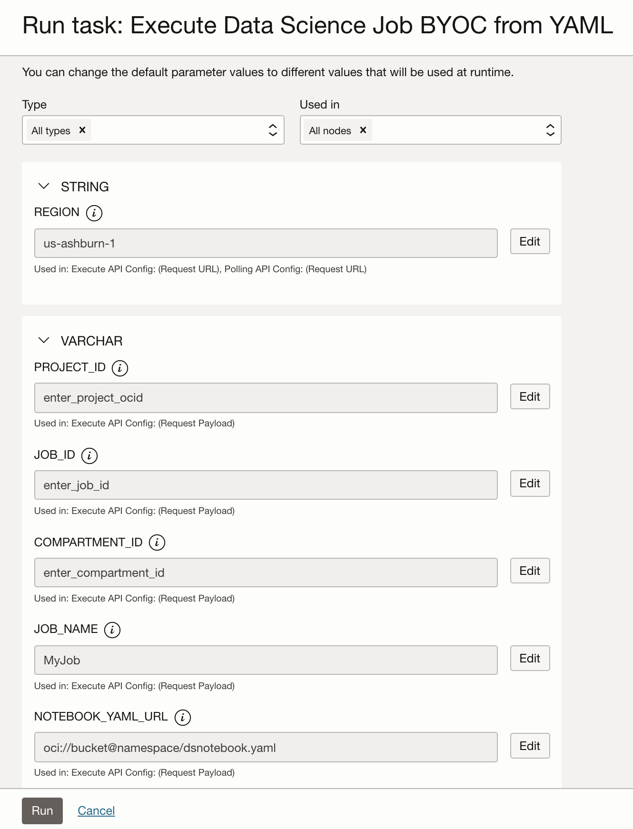Open the Type dropdown

273,130
